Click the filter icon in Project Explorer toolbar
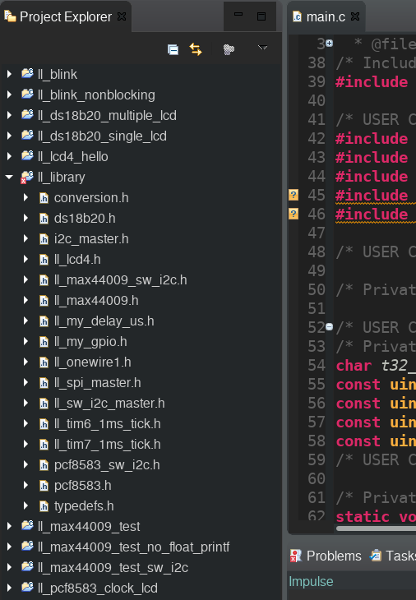The height and width of the screenshot is (600, 416). coord(229,49)
